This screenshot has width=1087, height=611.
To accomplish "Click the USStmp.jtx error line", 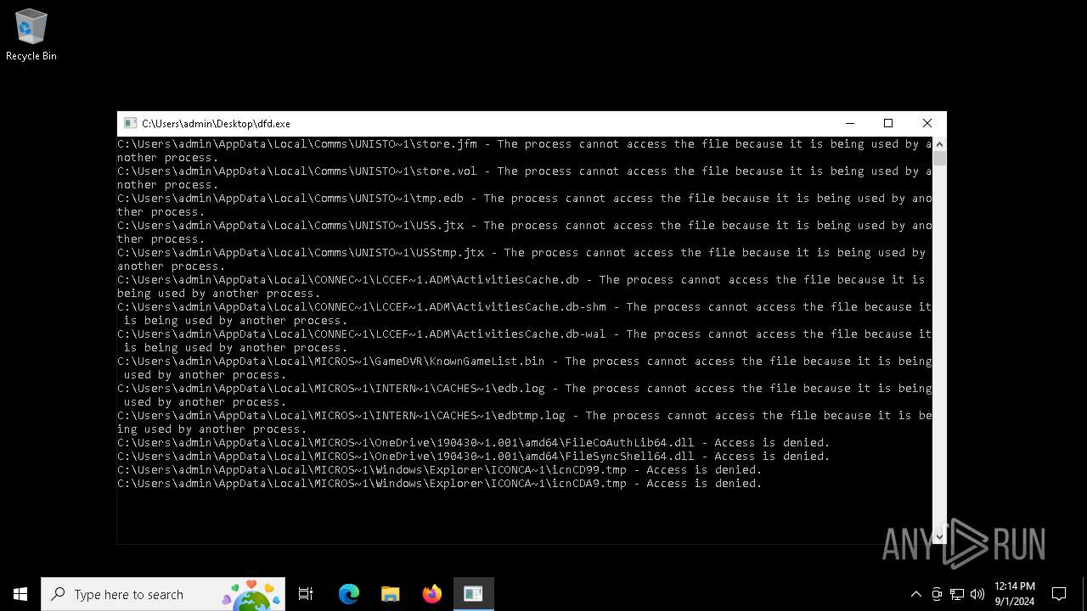I will tap(524, 259).
